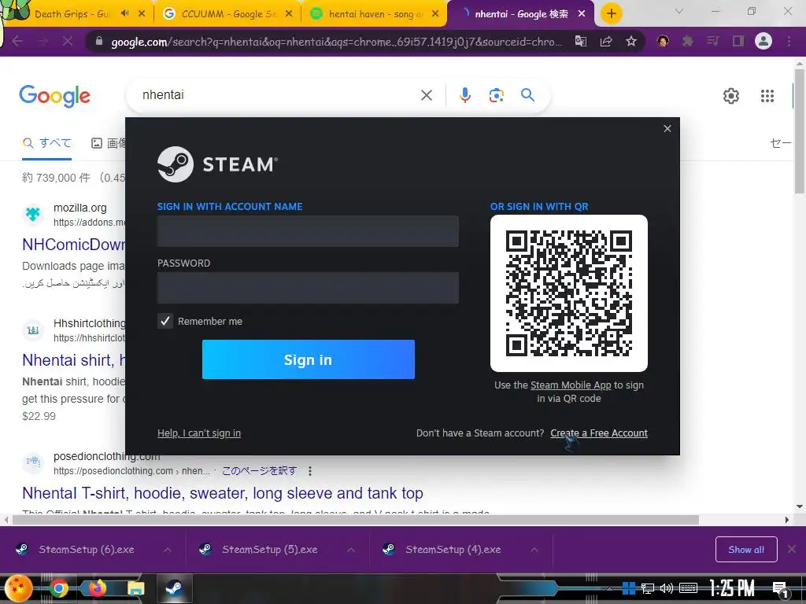Open the posedionclothing result three-dot menu
The height and width of the screenshot is (604, 806).
[x=309, y=471]
